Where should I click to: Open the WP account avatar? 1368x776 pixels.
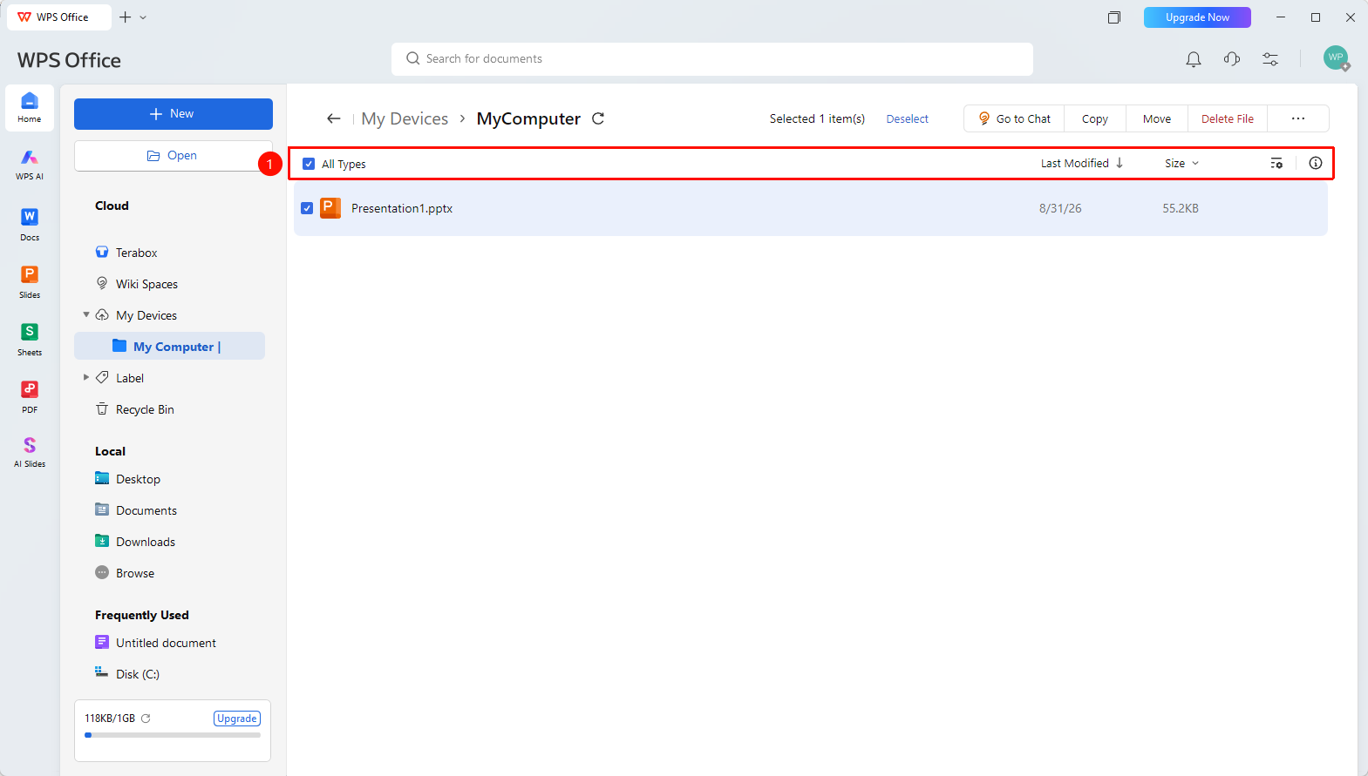(1336, 58)
